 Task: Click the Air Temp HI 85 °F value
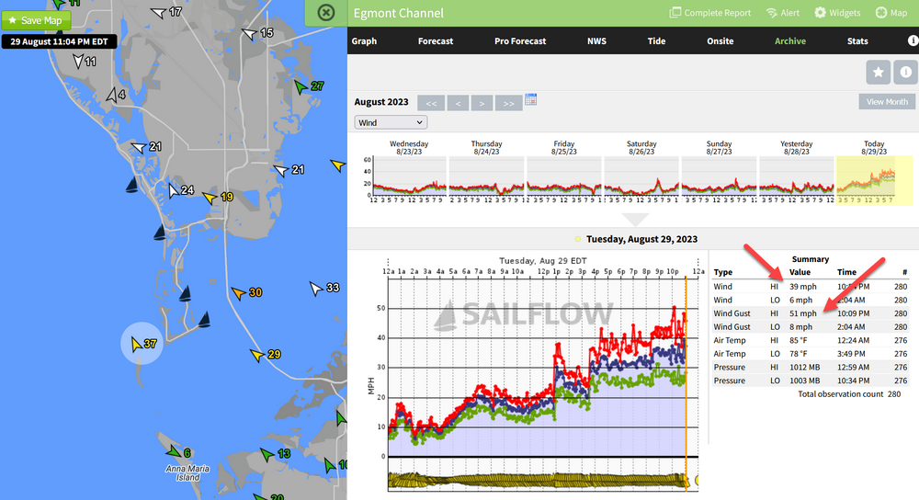pos(799,341)
